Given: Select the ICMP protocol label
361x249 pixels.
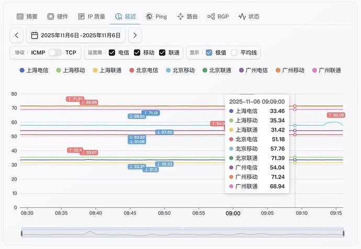Looking at the screenshot, I should [x=38, y=53].
